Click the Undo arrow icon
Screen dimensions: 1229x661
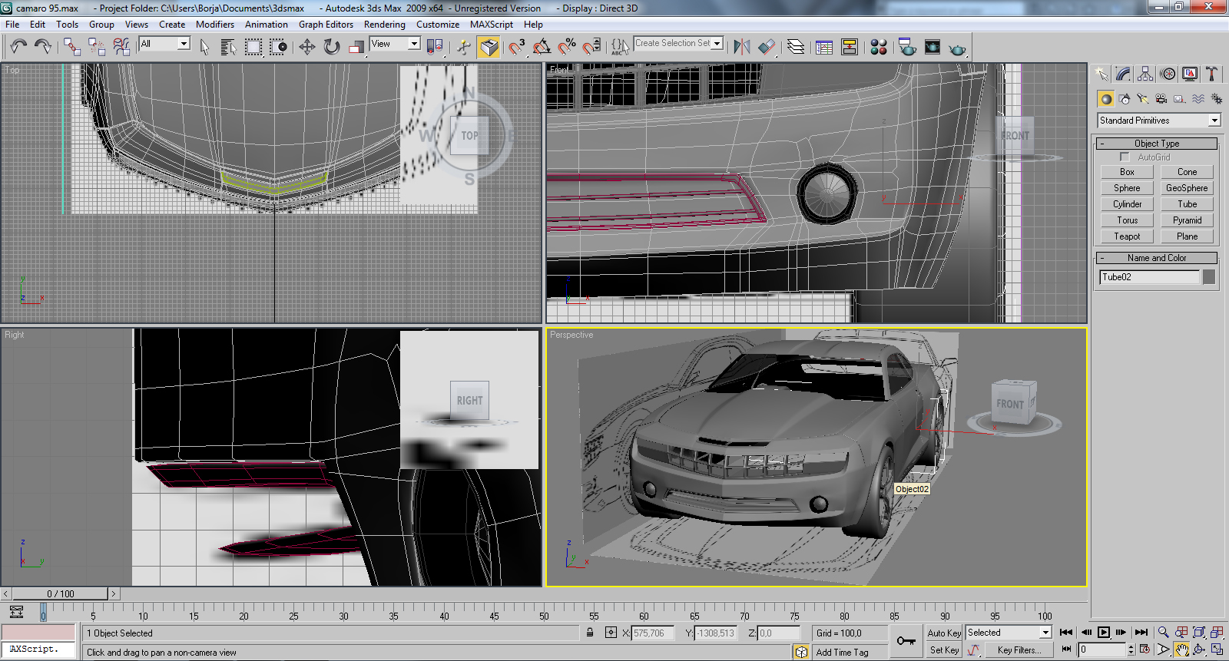(18, 48)
